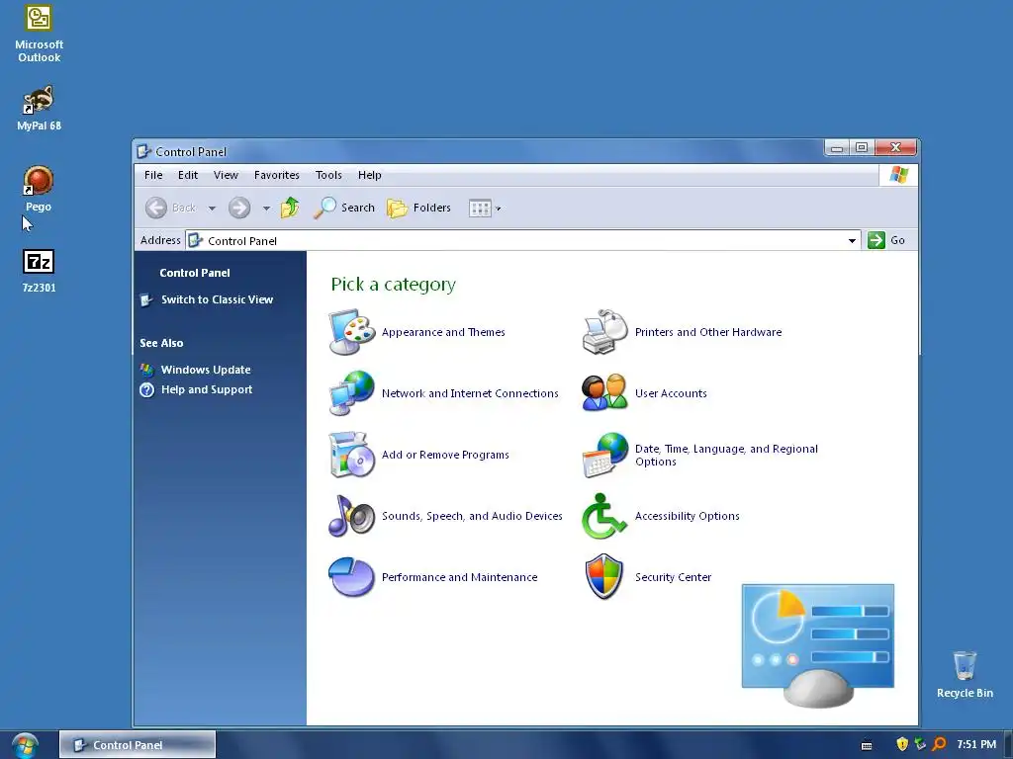Click Printers and Other Hardware link
The width and height of the screenshot is (1013, 759).
[x=708, y=332]
